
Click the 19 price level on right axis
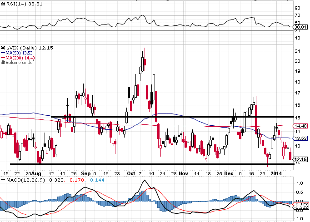coord(297,71)
